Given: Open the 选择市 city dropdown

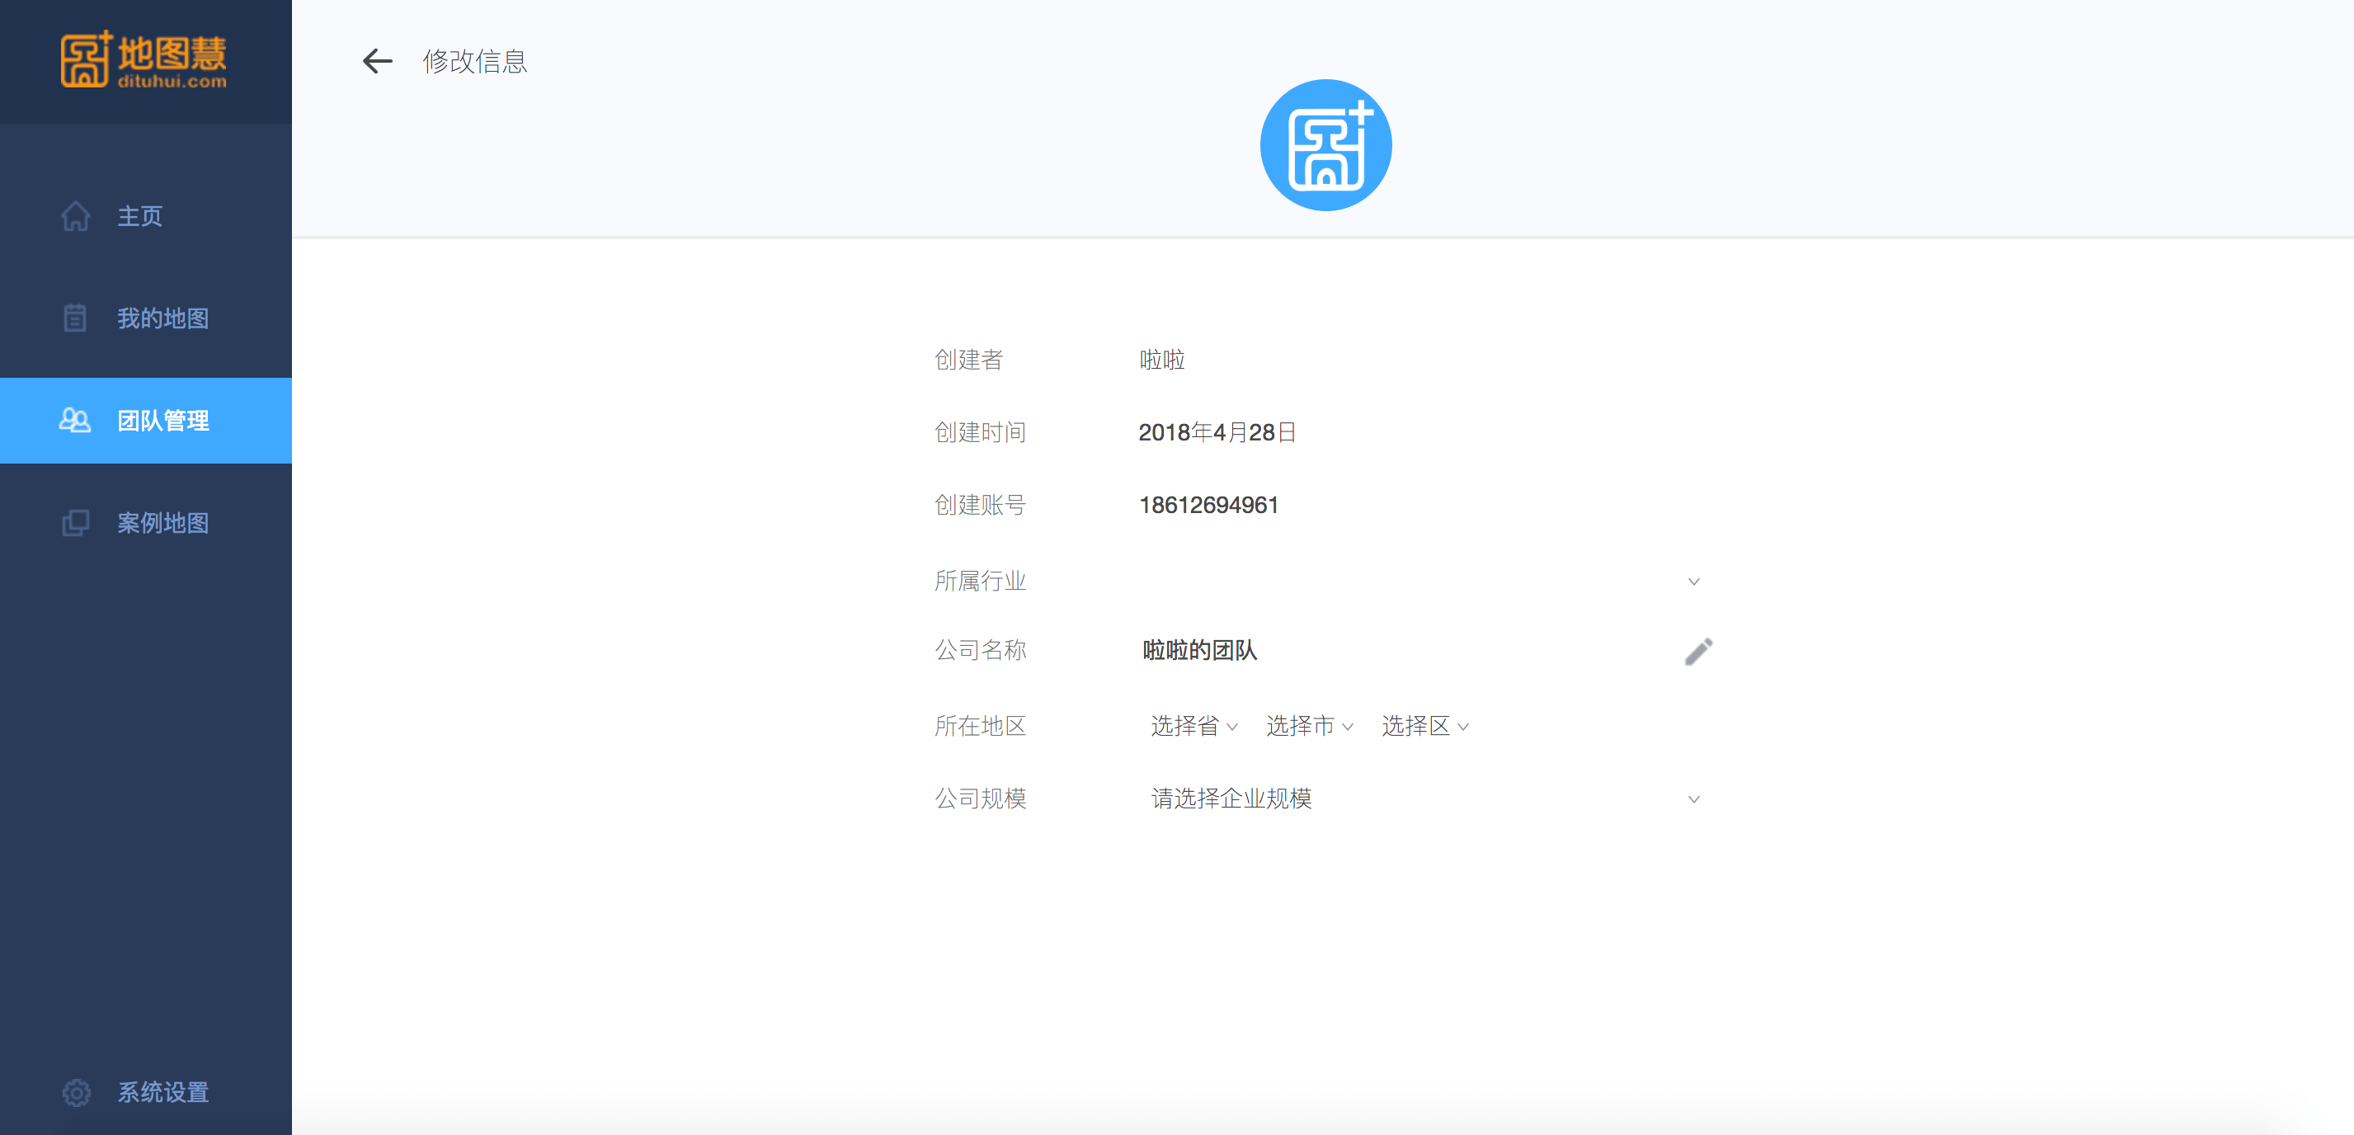Looking at the screenshot, I should coord(1309,726).
